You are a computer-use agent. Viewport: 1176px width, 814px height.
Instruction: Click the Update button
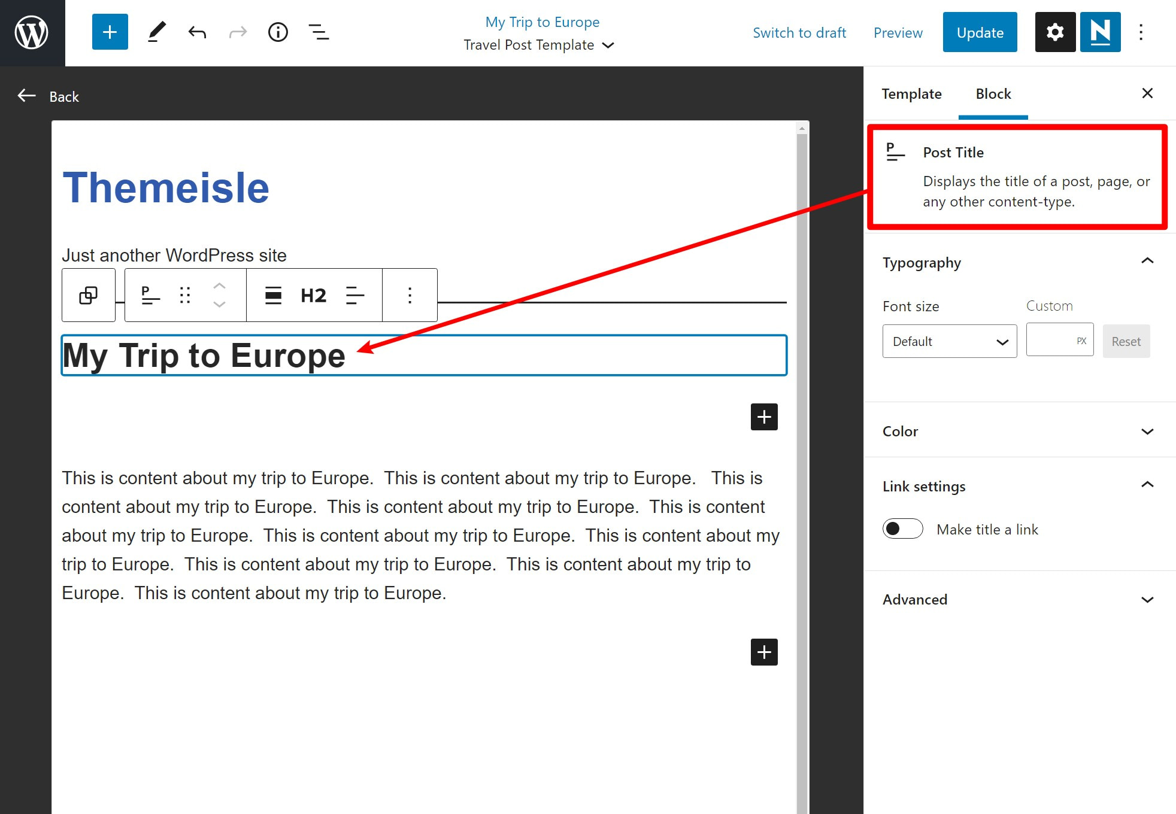click(x=980, y=32)
